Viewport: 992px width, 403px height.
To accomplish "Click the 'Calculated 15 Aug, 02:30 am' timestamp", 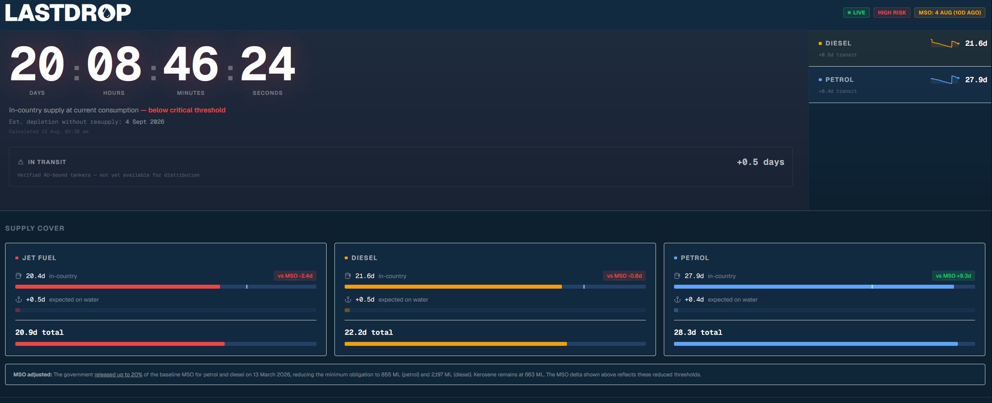I will click(49, 132).
